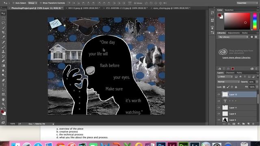260x146 pixels.
Task: Select the History Brush tool
Action: (3, 56)
